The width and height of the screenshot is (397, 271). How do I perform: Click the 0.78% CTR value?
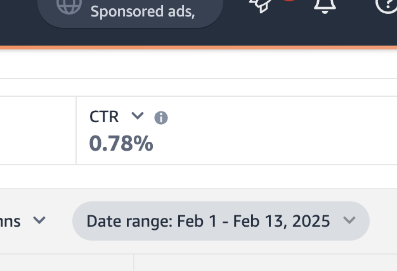[x=121, y=144]
